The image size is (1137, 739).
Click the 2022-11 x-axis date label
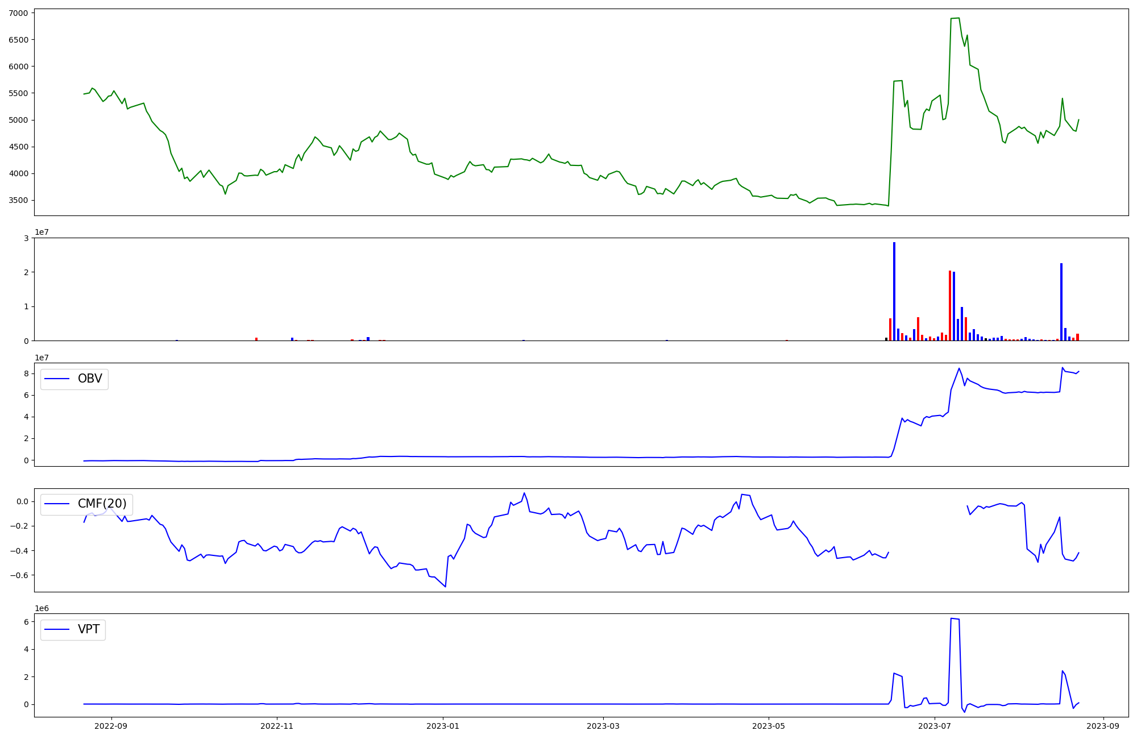point(277,726)
